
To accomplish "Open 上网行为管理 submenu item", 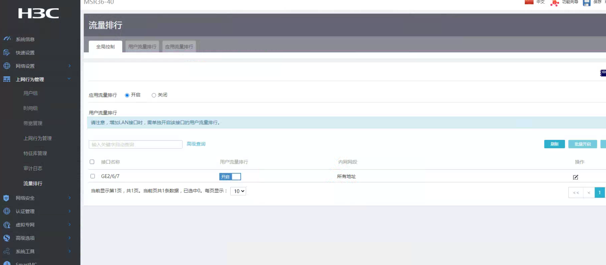I will 38,138.
